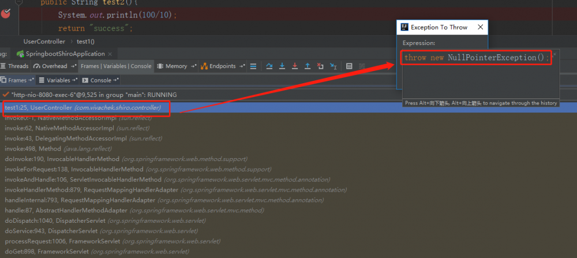577x258 pixels.
Task: Select frame doInvoke:190, InvocableHandlerMethod
Action: pos(288,159)
